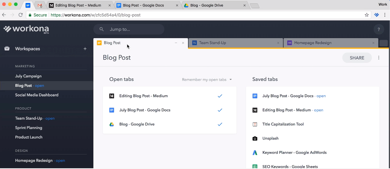Click the Keyword Planner AdWords icon
This screenshot has width=390, height=169.
pyautogui.click(x=255, y=153)
